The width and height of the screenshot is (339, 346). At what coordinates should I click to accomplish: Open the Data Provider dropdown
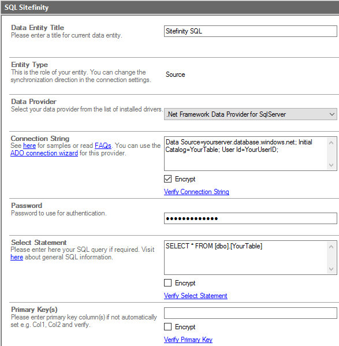coord(250,114)
